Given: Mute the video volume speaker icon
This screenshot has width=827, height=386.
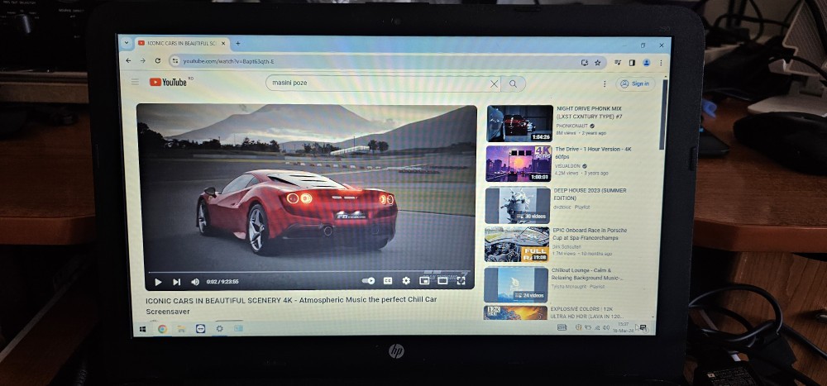Looking at the screenshot, I should (x=194, y=282).
